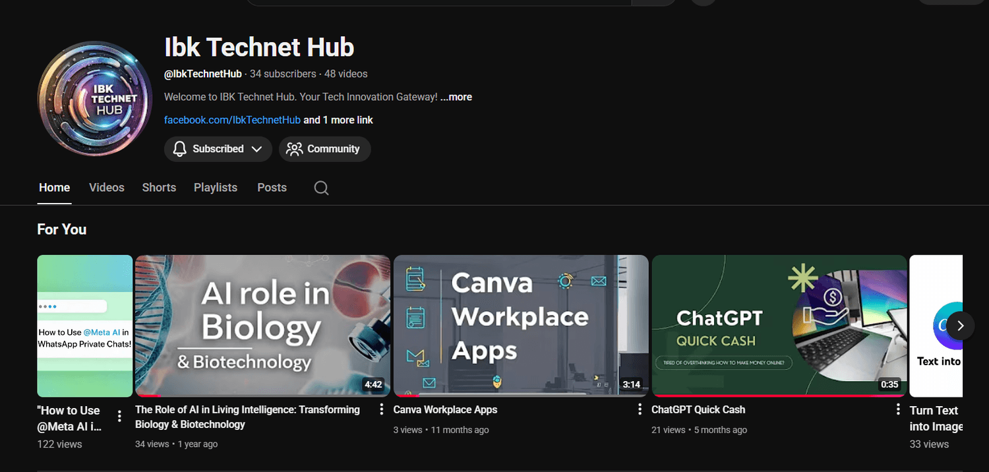Click the IBK Technet Hub channel avatar
Screen dimensions: 989x472
coord(94,98)
